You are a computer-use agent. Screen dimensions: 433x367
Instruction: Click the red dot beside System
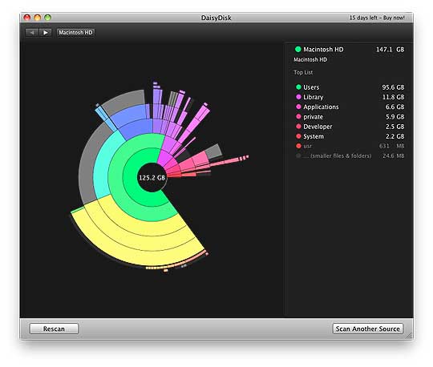[298, 136]
